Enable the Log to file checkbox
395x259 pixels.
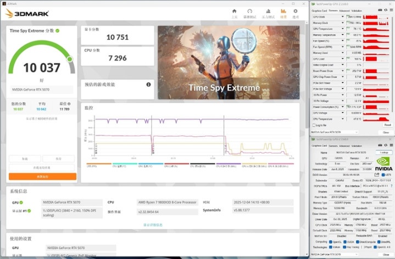pos(314,125)
